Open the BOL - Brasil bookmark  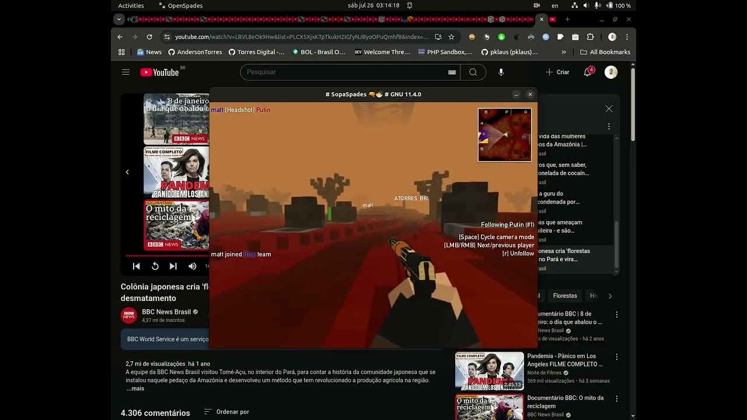(319, 52)
